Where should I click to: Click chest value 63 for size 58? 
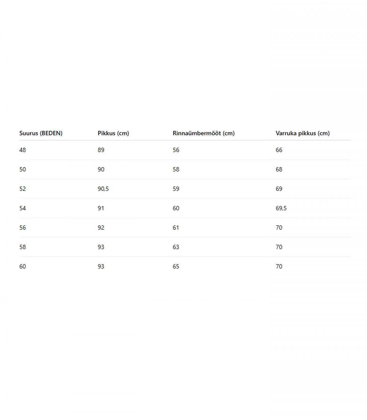coord(176,247)
